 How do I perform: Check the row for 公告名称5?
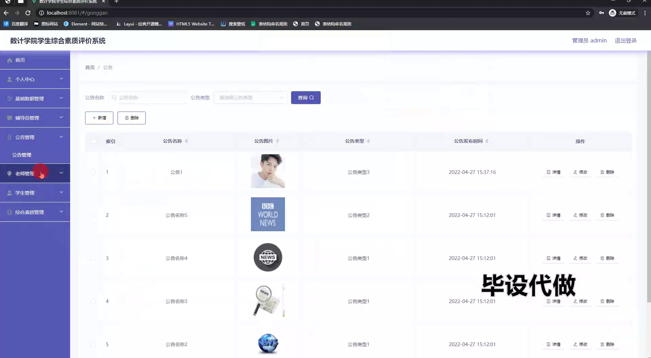coord(93,215)
